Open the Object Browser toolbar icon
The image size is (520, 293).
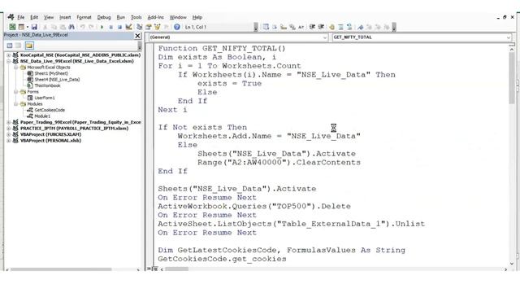(x=157, y=27)
